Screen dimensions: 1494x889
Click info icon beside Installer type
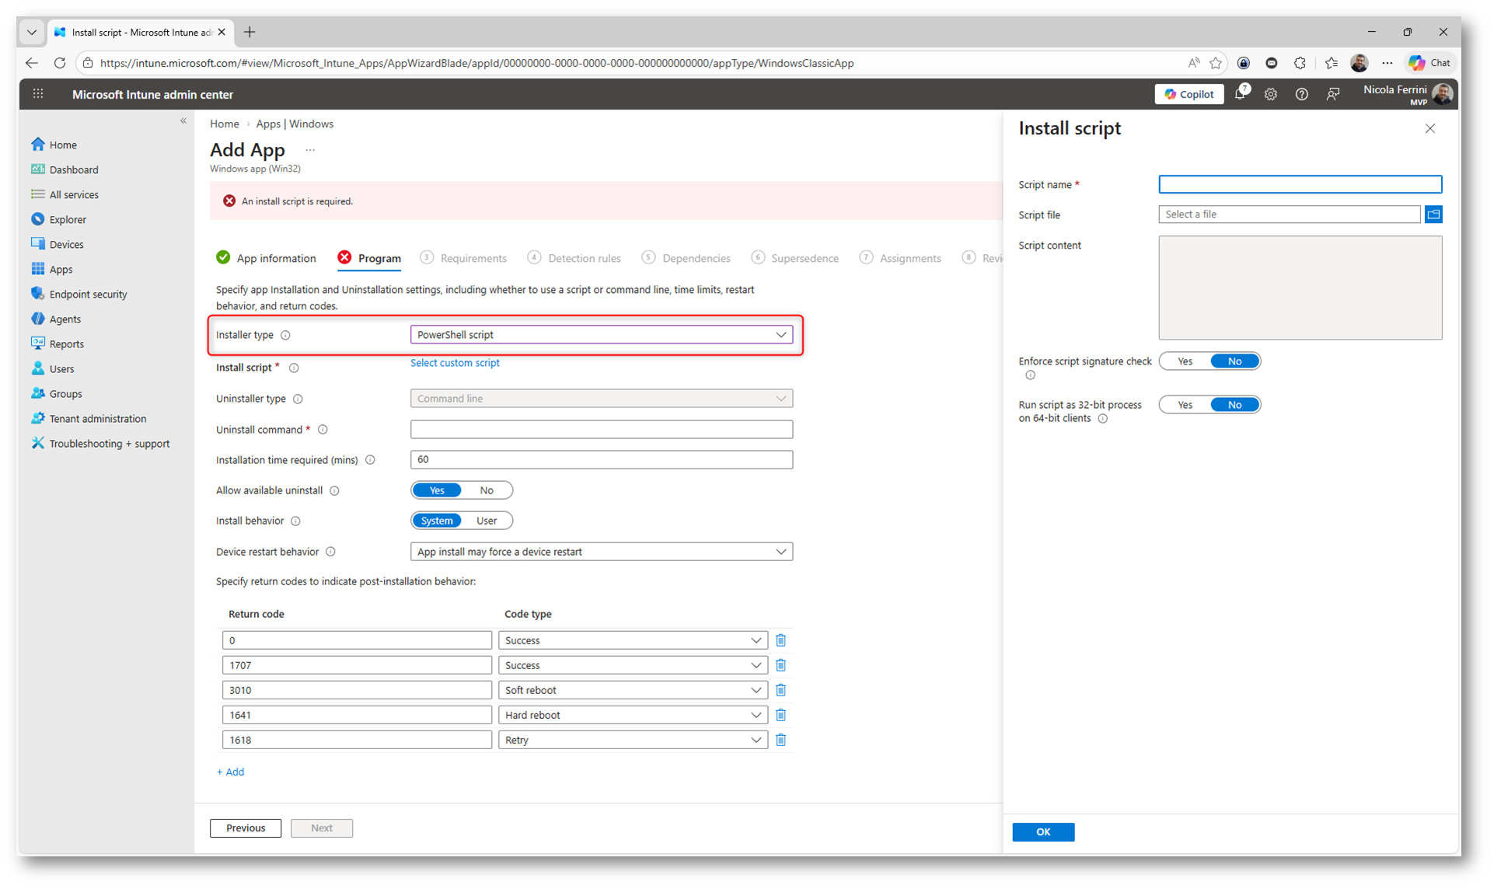pos(285,335)
